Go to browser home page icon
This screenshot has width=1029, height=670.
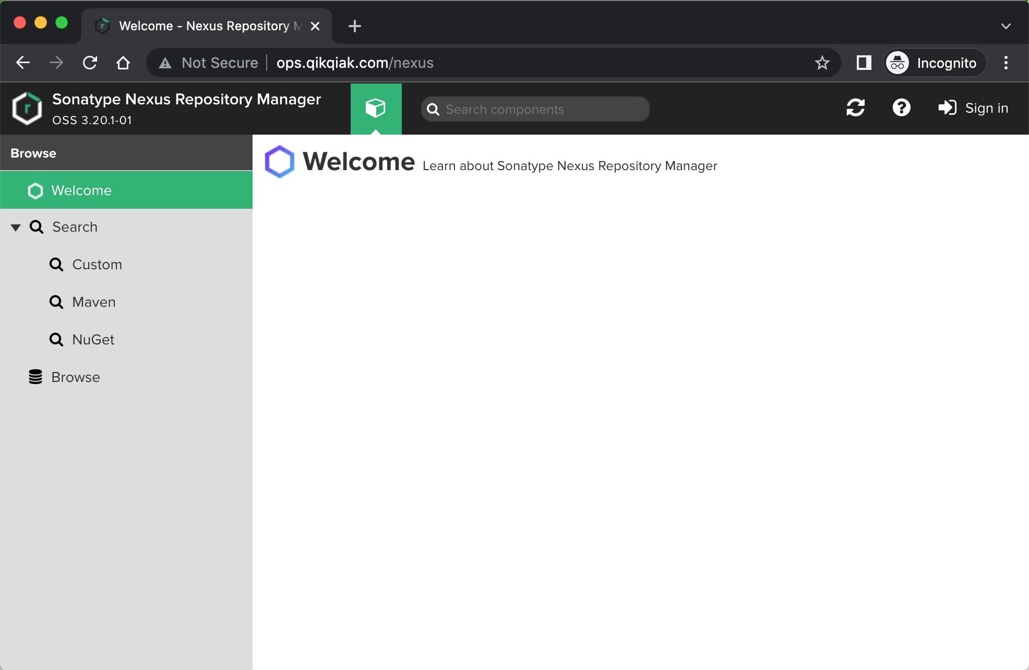(123, 63)
